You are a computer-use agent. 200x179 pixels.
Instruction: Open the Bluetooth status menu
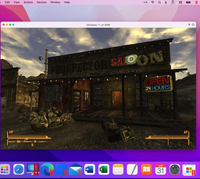166,2
